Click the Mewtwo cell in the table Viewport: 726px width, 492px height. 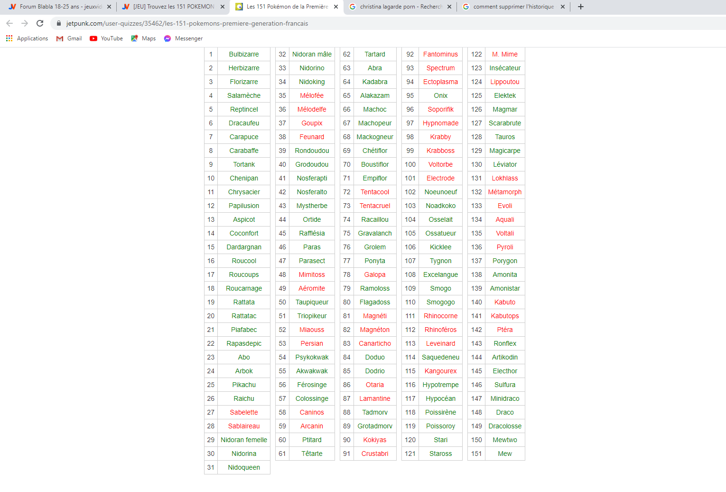(x=505, y=440)
